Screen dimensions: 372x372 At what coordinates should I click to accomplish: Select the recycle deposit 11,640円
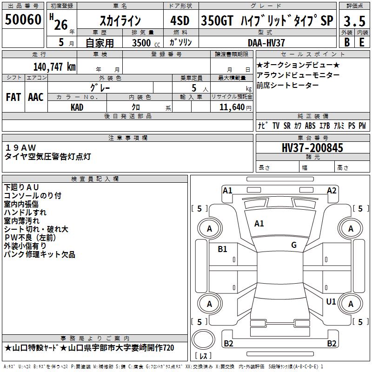(235, 107)
